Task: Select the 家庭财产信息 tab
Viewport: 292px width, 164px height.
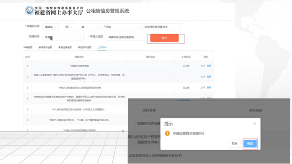Action: coord(85,47)
